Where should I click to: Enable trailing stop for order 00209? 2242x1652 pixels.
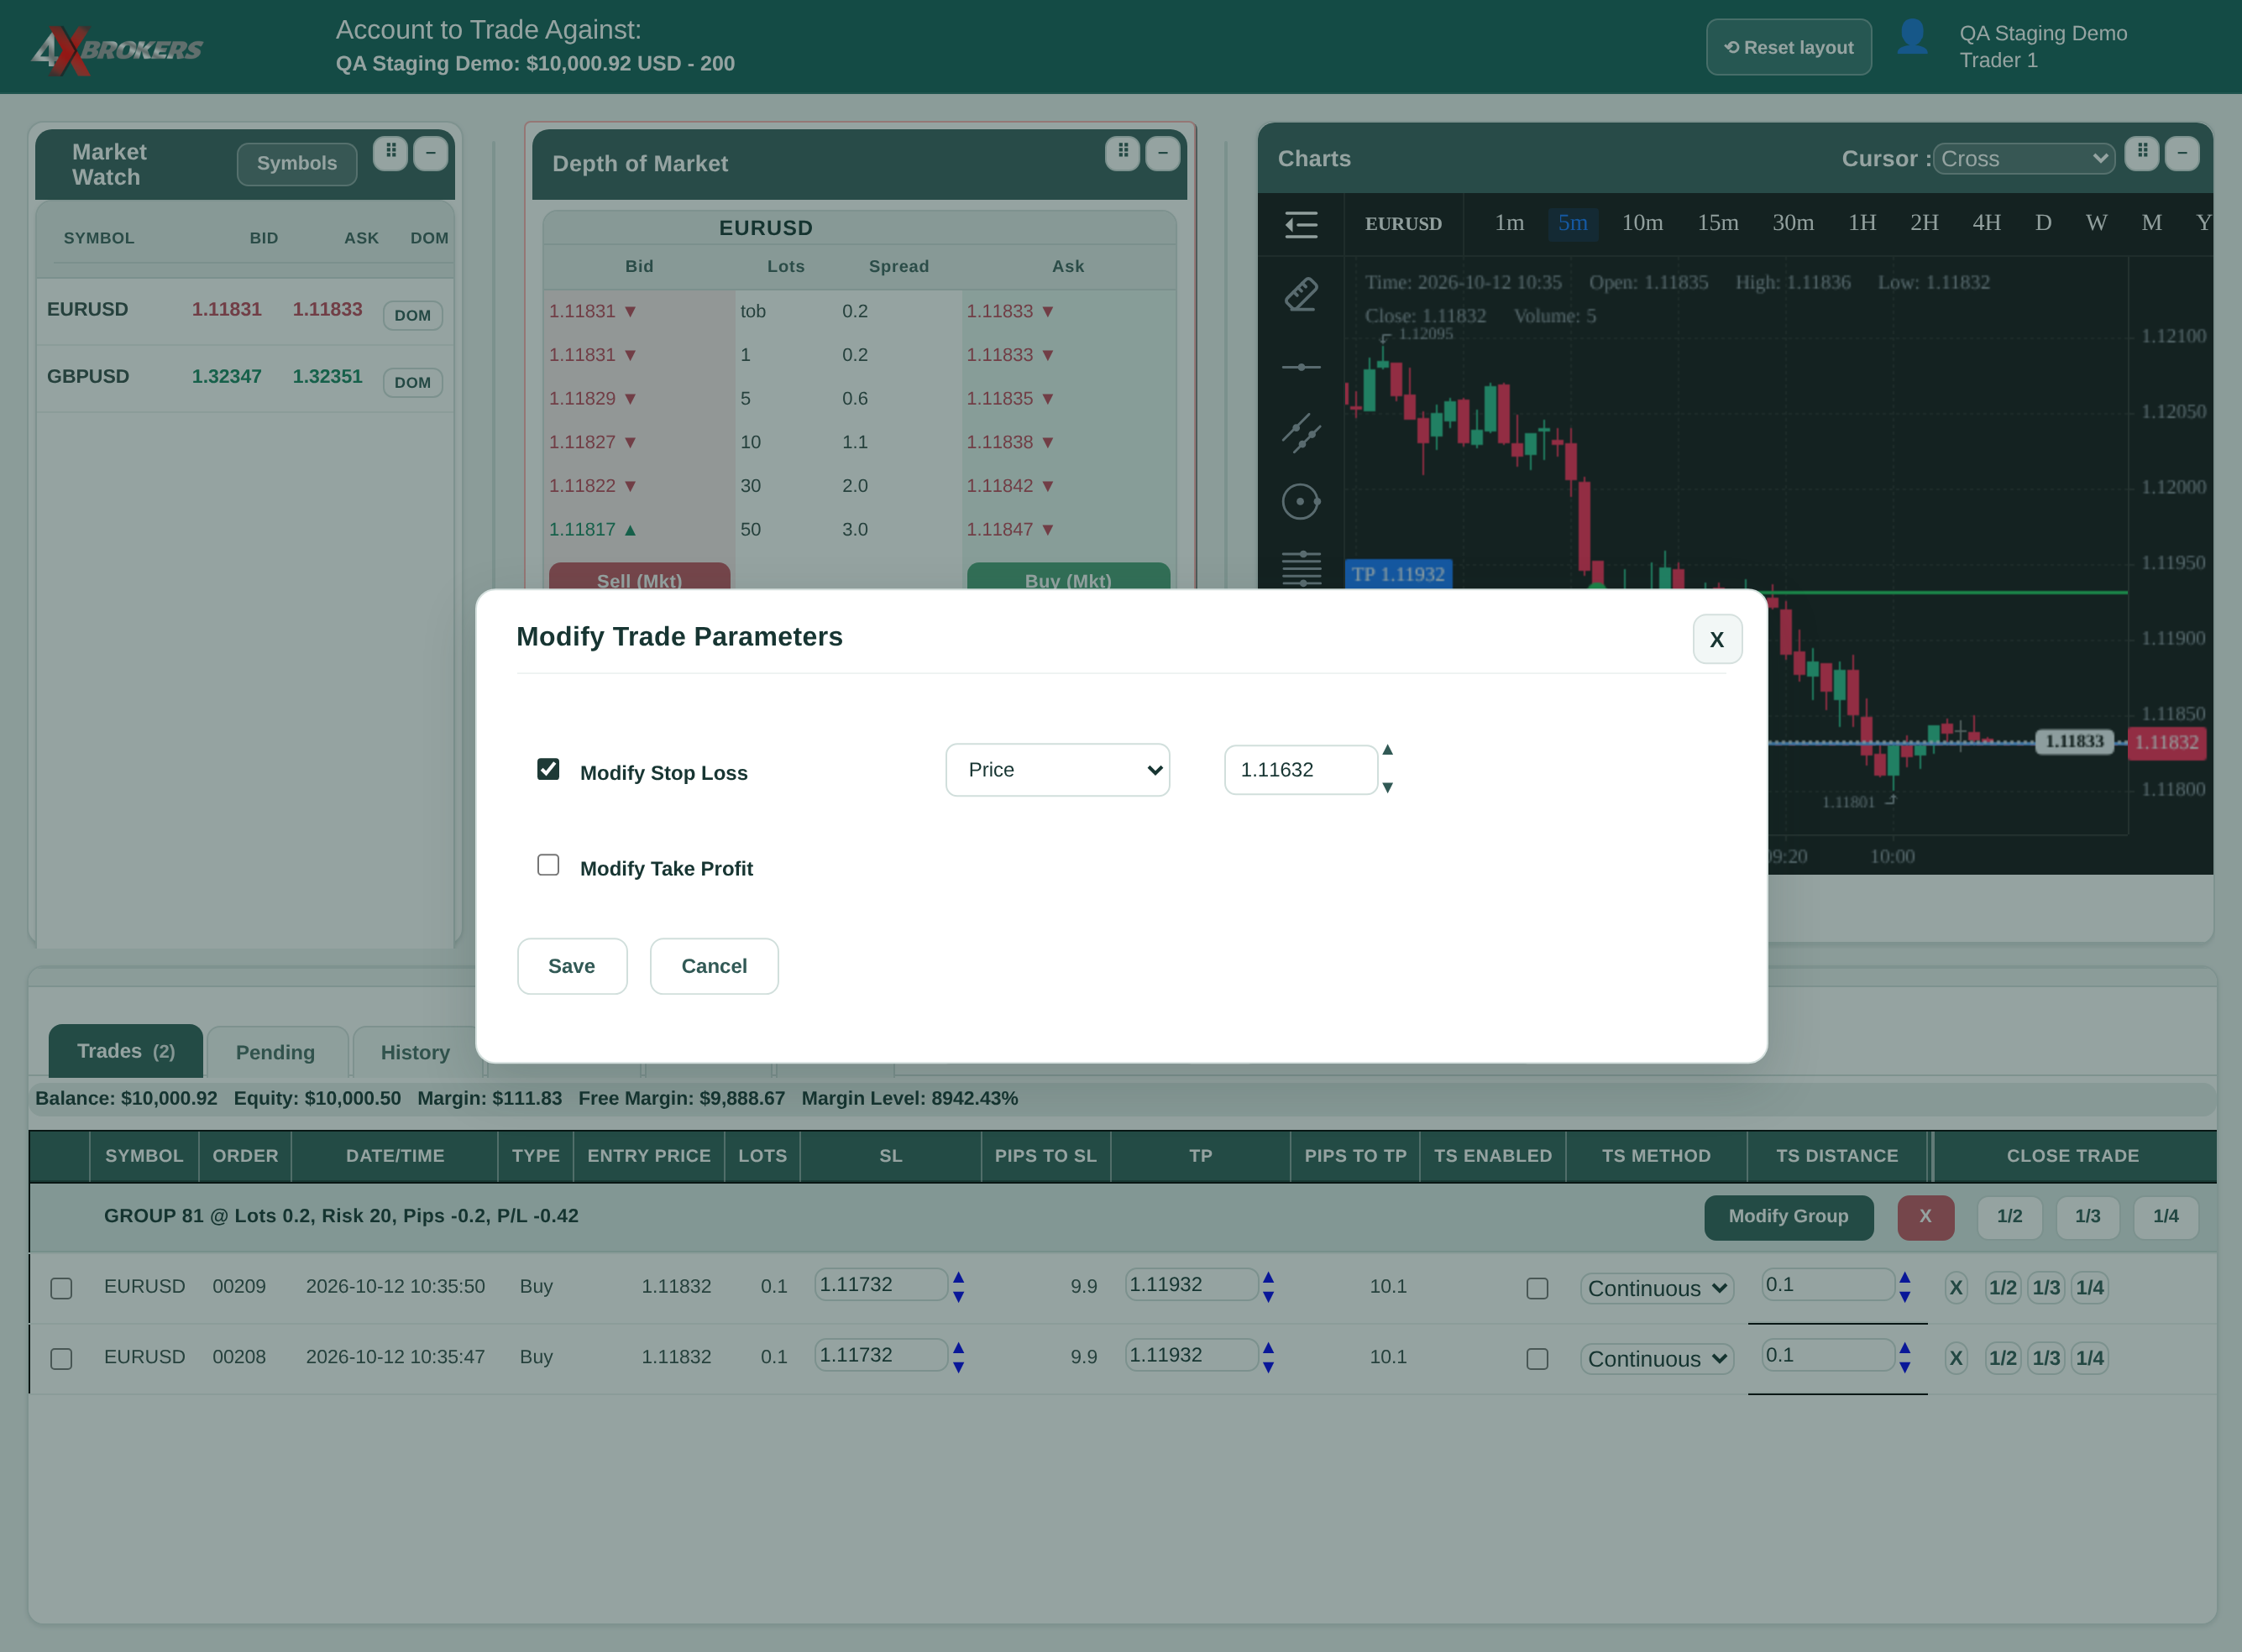pyautogui.click(x=1537, y=1288)
